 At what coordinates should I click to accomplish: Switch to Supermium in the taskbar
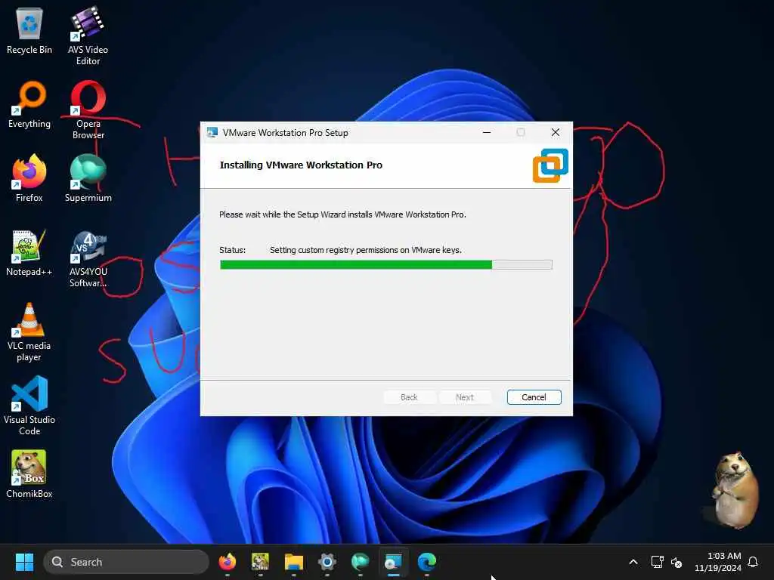(x=361, y=562)
